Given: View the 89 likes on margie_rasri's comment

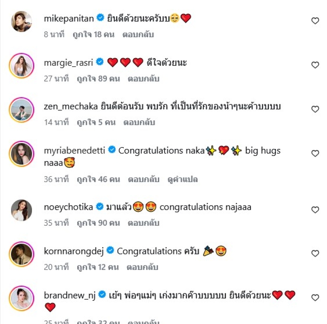Looking at the screenshot, I should click(98, 79).
